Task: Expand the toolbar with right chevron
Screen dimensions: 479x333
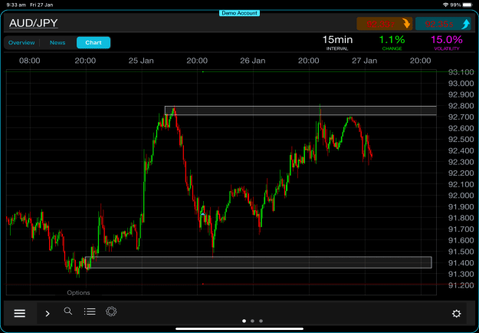Action: tap(48, 313)
